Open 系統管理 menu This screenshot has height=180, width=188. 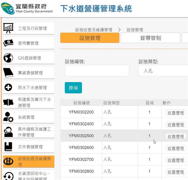click(x=29, y=117)
